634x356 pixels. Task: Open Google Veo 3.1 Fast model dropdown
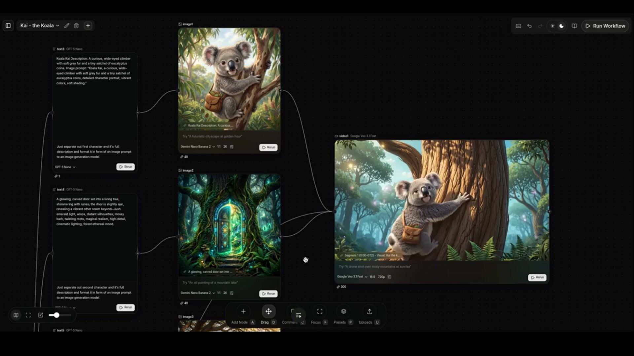pyautogui.click(x=352, y=277)
